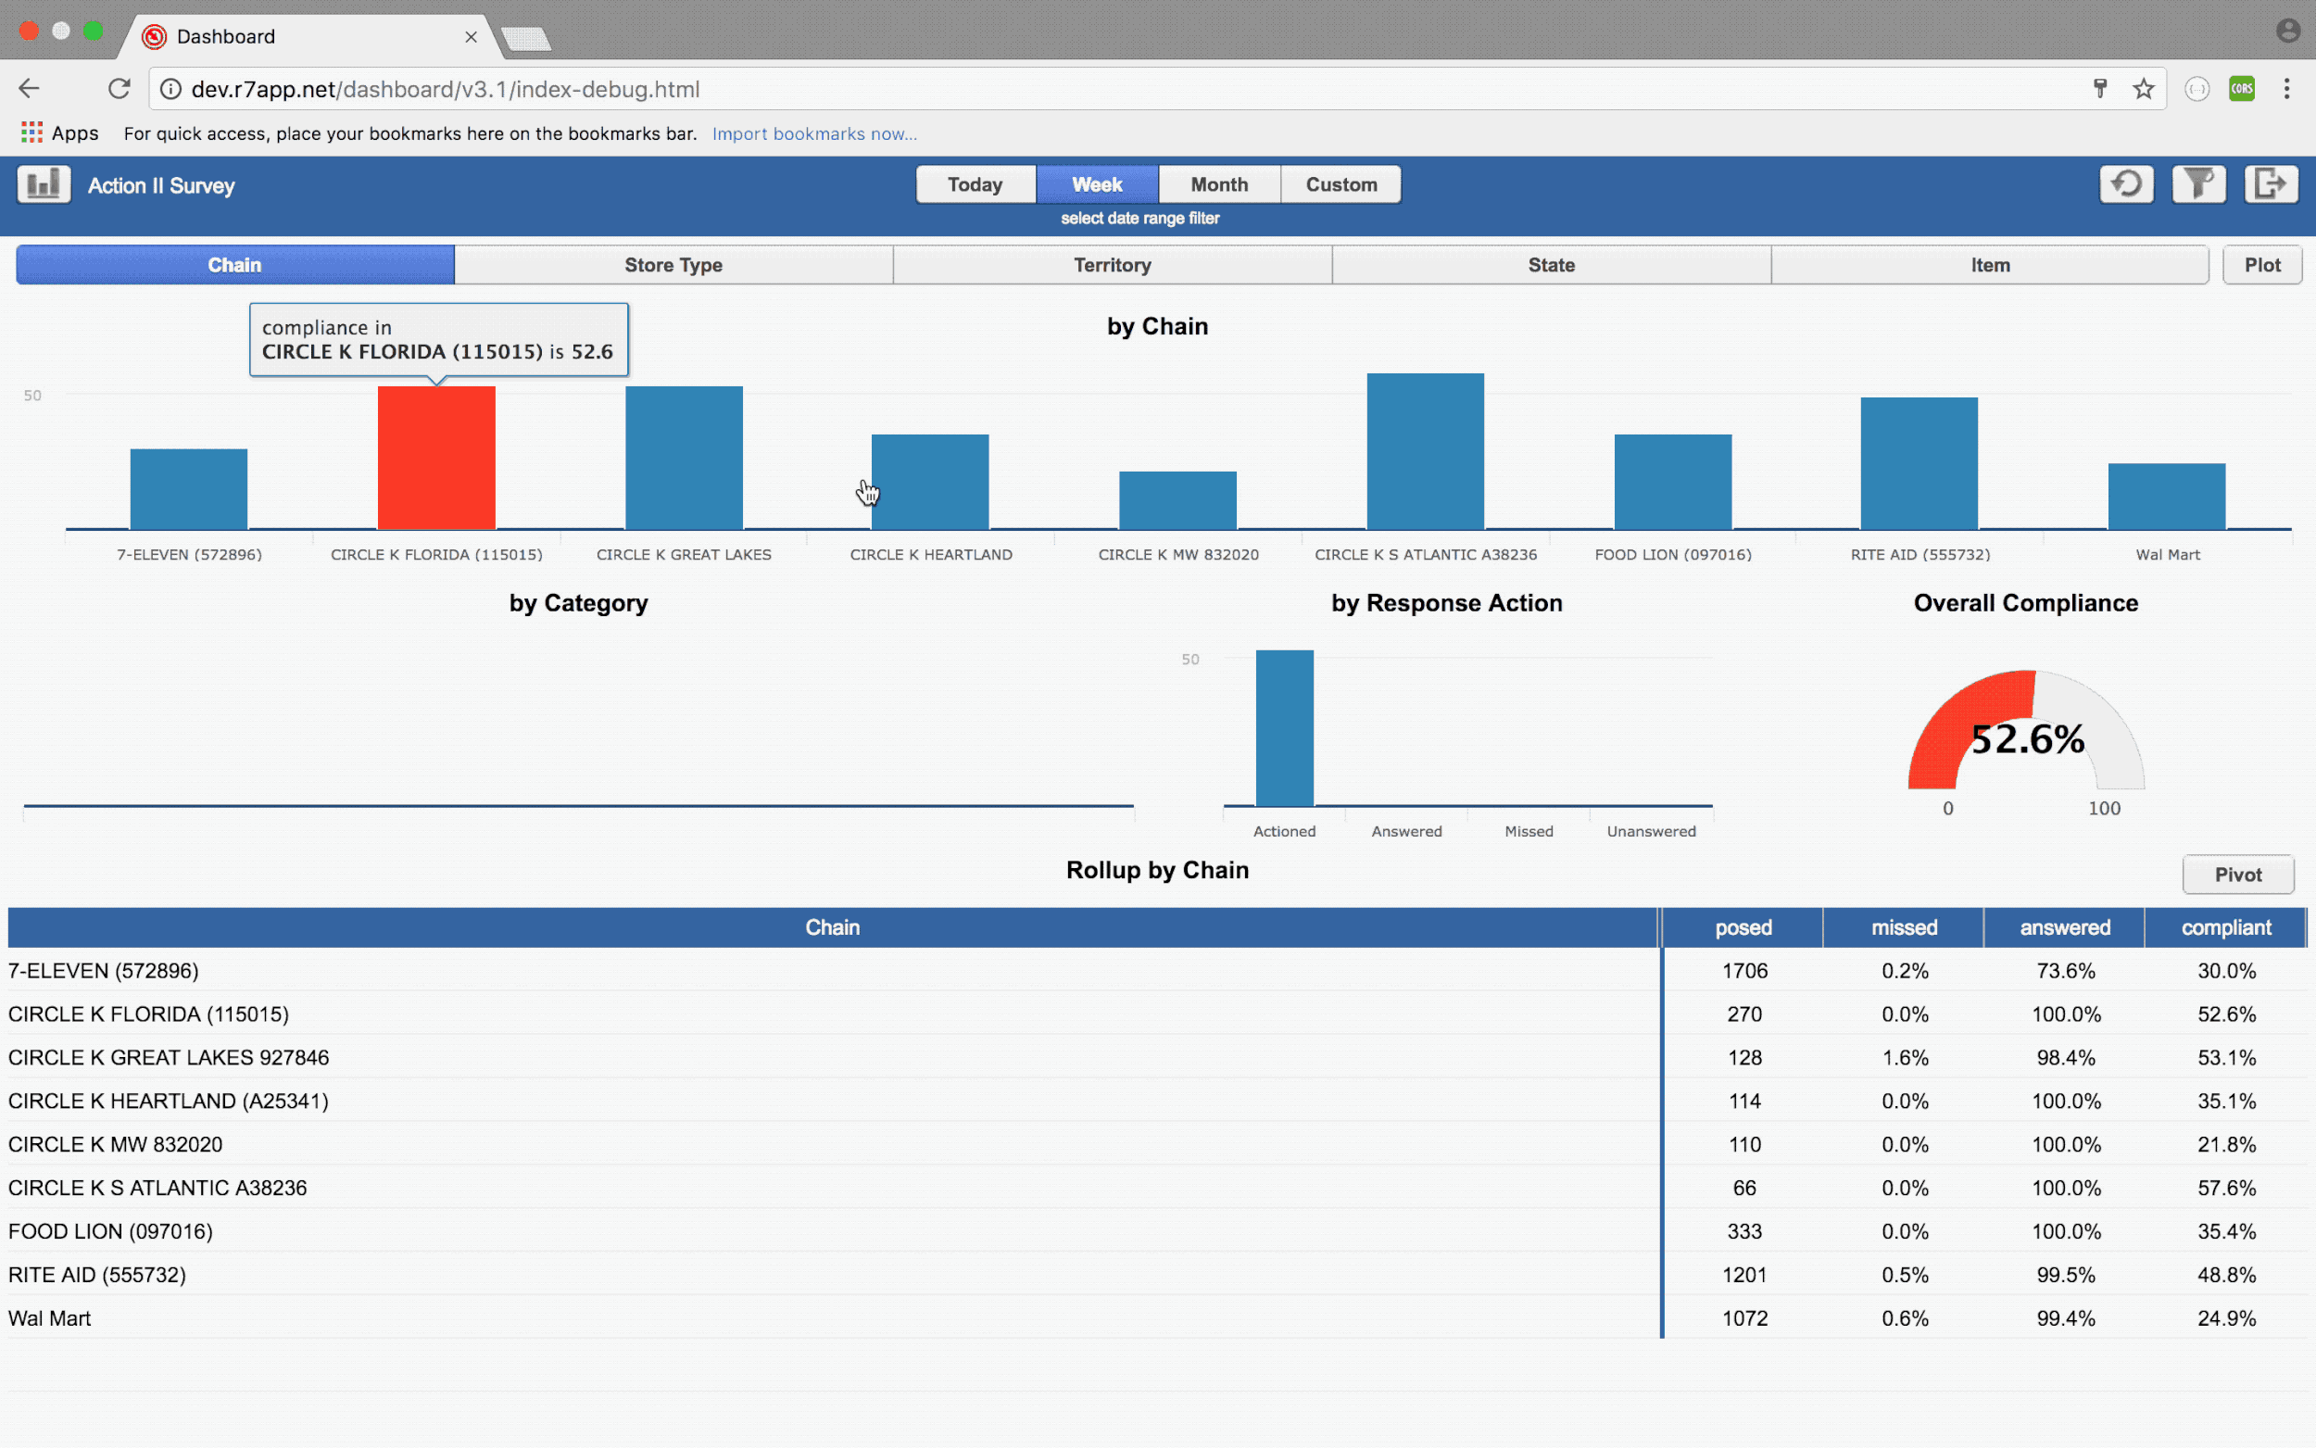2316x1448 pixels.
Task: Click the Chrome profile avatar icon
Action: point(2287,31)
